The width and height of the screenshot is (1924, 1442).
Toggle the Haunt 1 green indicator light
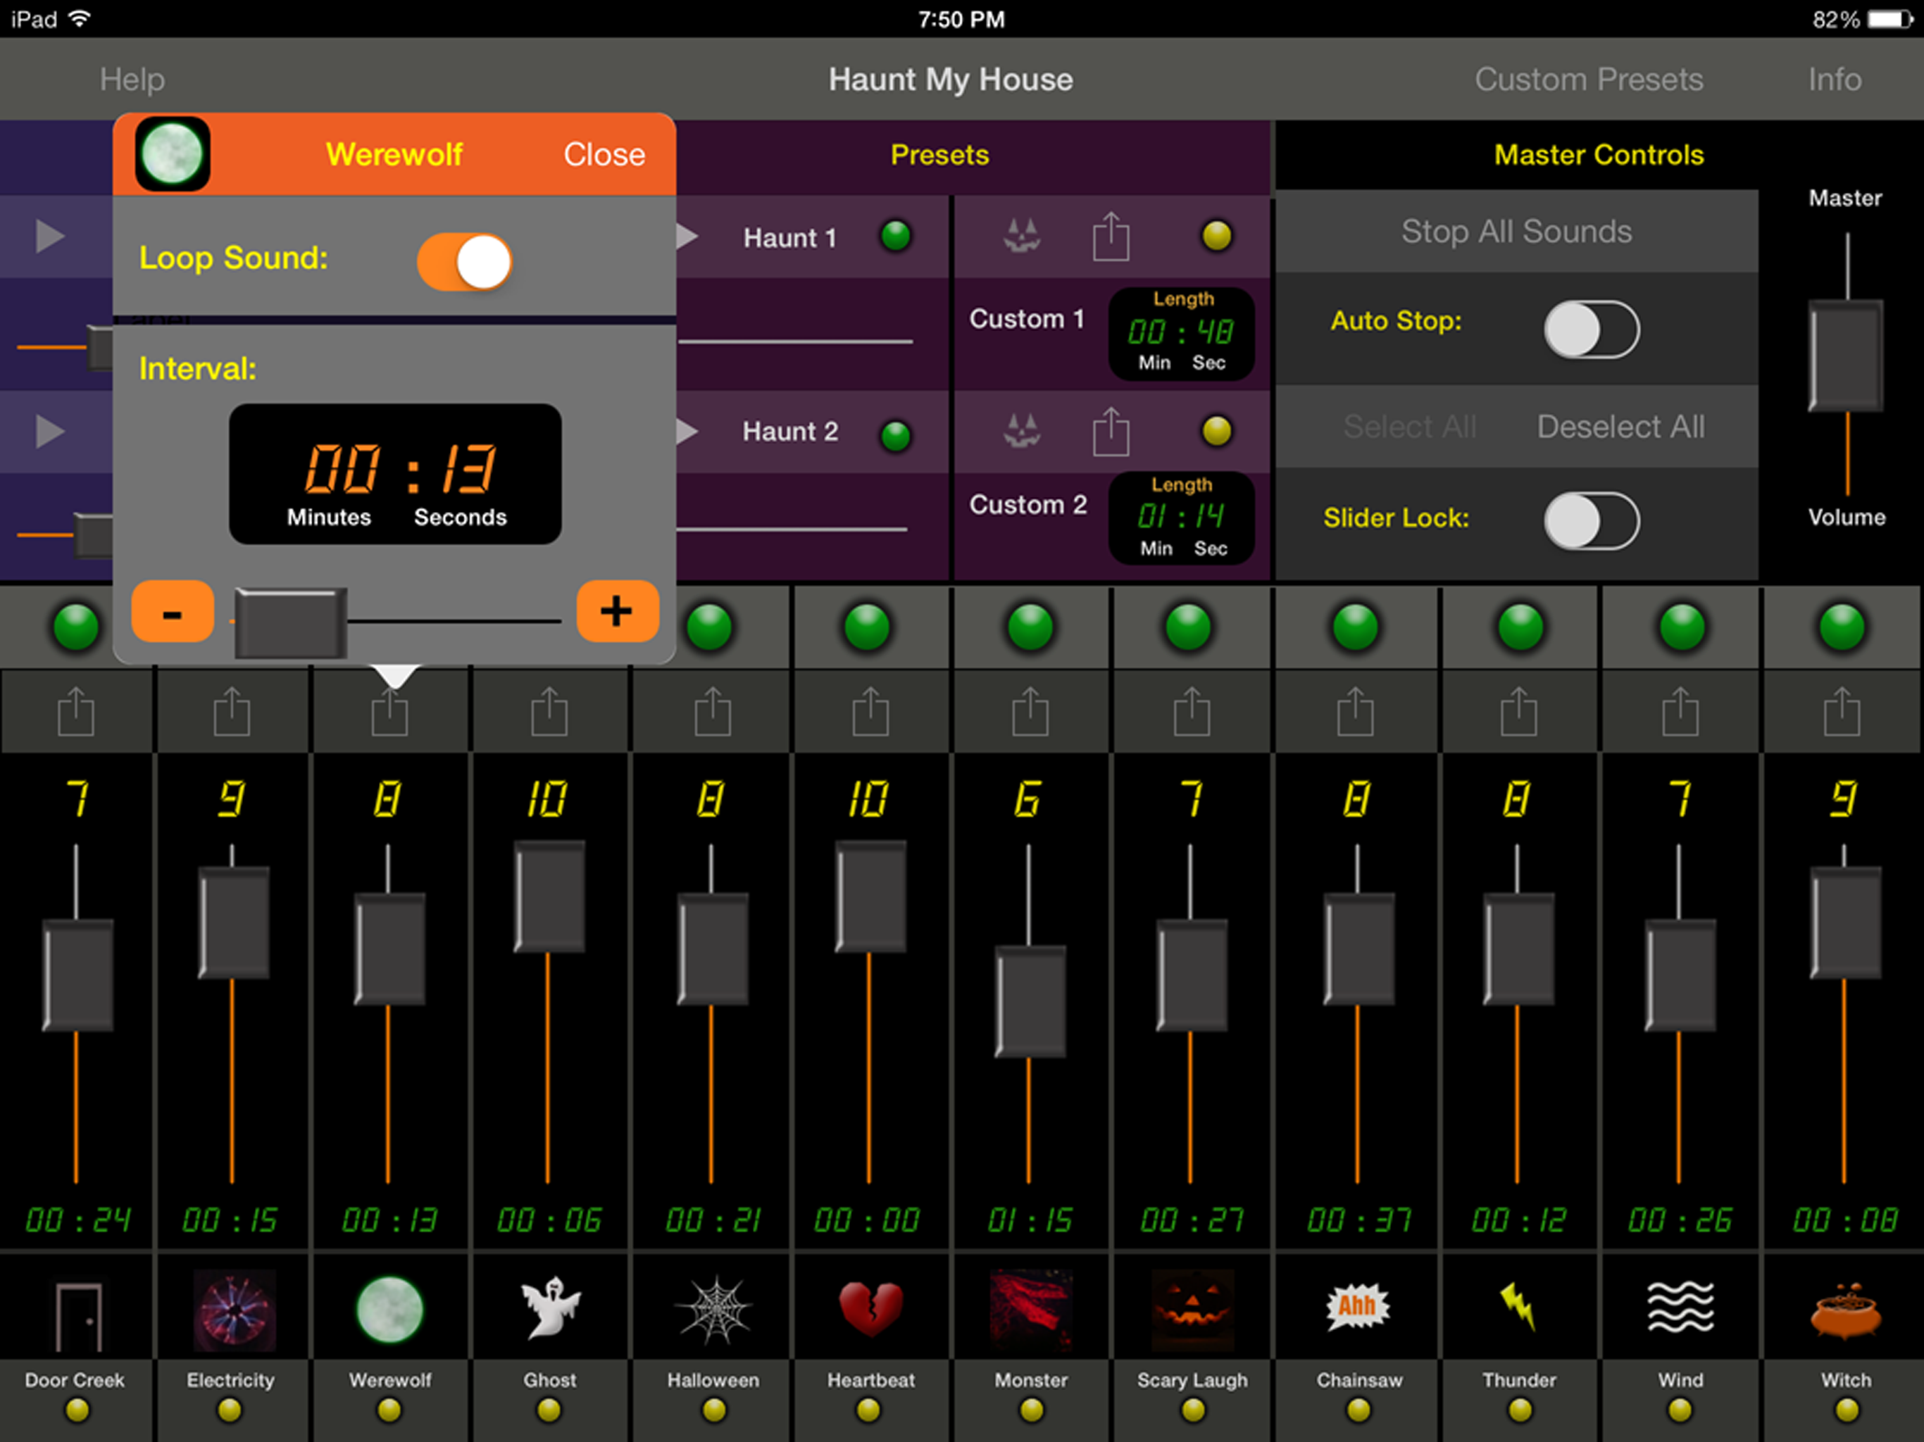click(895, 236)
